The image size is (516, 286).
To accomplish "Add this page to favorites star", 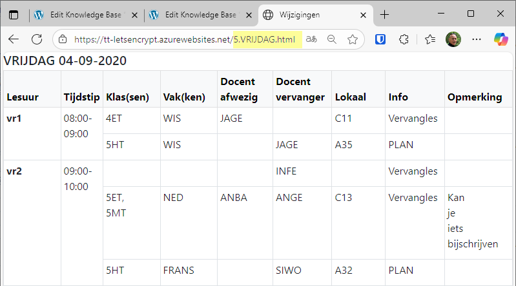I will tap(353, 39).
